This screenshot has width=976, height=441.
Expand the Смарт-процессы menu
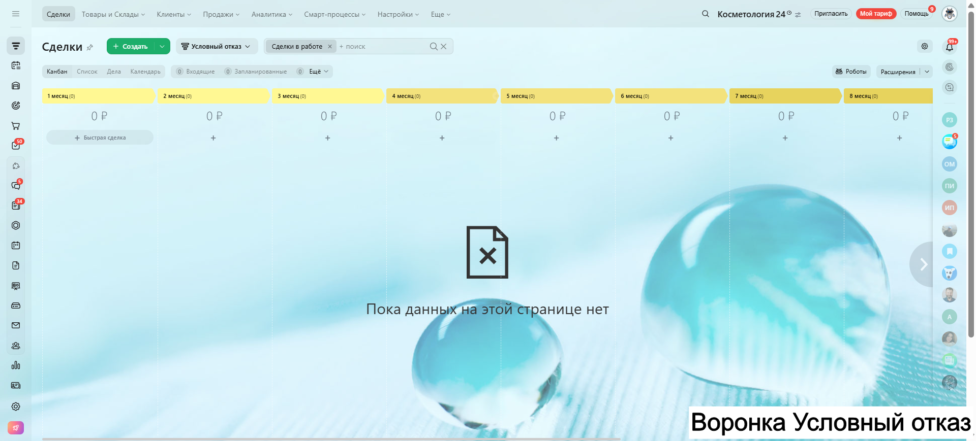(x=335, y=14)
